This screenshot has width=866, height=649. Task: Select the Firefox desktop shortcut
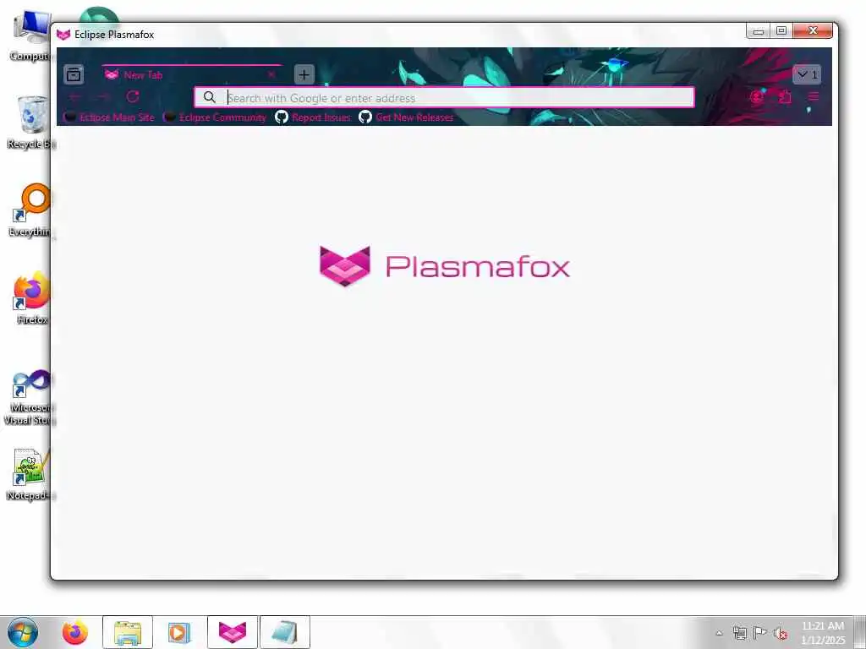pyautogui.click(x=31, y=297)
